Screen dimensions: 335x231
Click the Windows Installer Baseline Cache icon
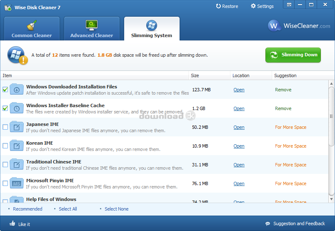coord(17,108)
